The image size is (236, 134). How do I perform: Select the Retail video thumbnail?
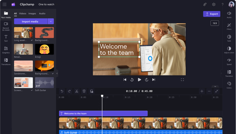24,49
